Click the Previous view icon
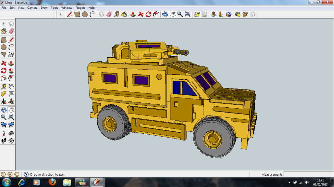This screenshot has width=334, height=187. pyautogui.click(x=4, y=125)
